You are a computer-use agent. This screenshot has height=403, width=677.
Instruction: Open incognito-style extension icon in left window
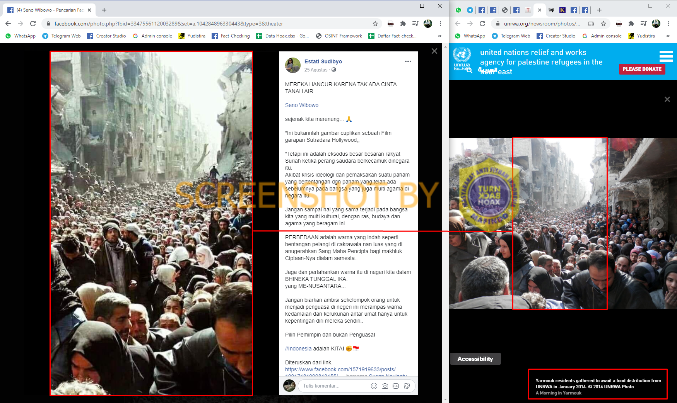pyautogui.click(x=391, y=24)
